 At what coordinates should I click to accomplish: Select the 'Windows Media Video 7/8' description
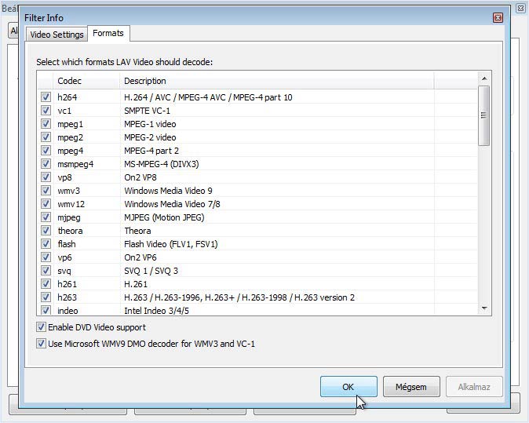[172, 204]
